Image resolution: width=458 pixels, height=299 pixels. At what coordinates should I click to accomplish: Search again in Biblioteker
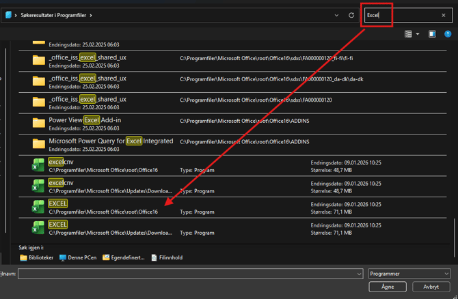click(x=37, y=258)
